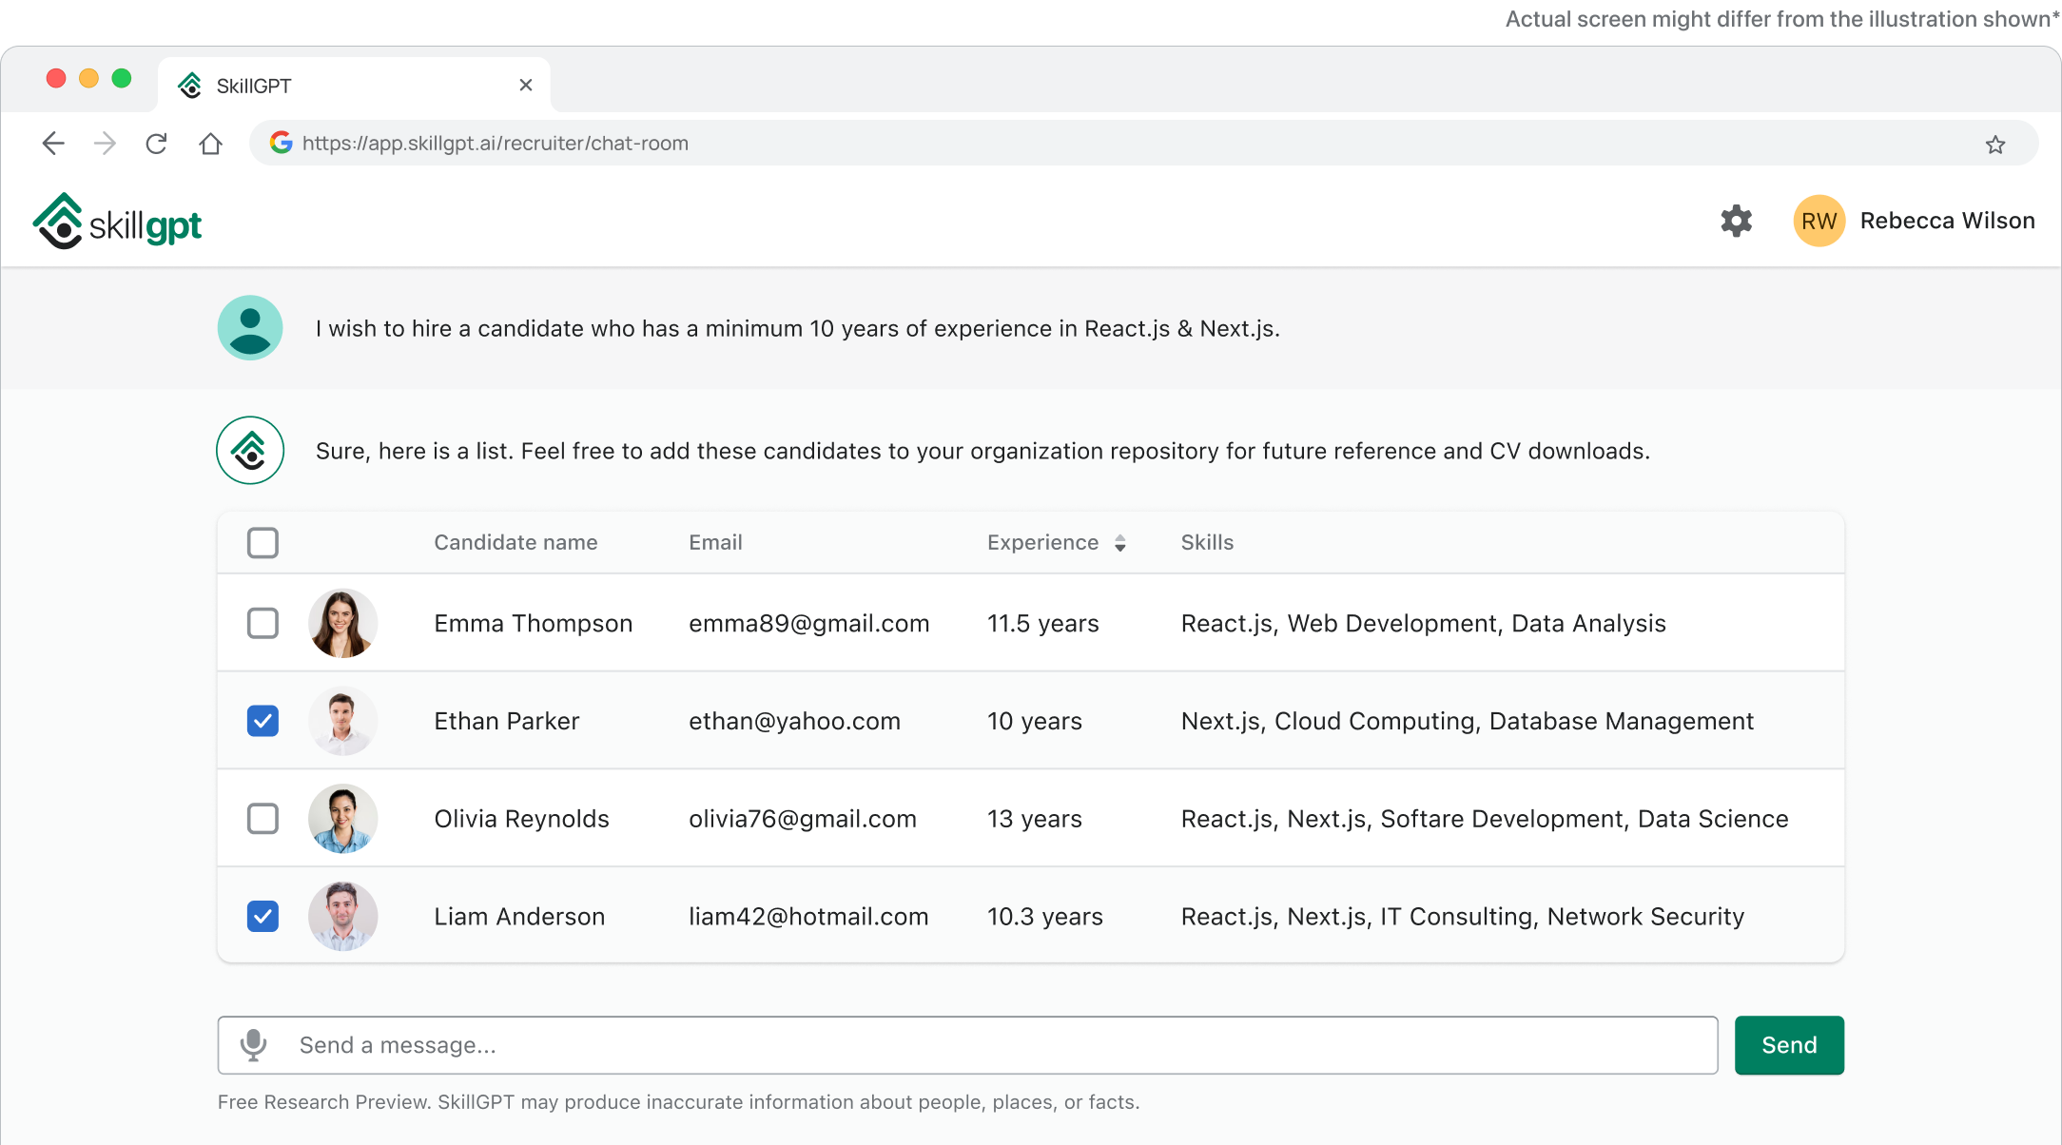This screenshot has width=2062, height=1145.
Task: Reload the page with refresh icon
Action: (157, 144)
